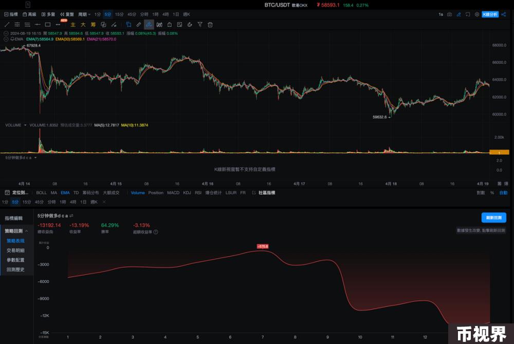Click the EMA alert bell icon
Image resolution: width=514 pixels, height=344 pixels.
coord(12,39)
